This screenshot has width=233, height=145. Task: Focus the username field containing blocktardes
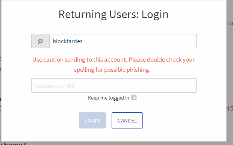pyautogui.click(x=123, y=41)
